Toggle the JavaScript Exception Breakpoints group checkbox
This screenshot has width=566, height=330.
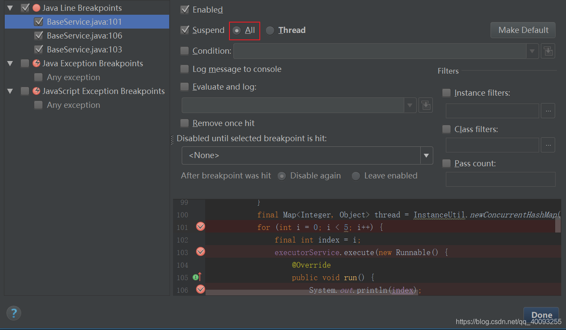coord(25,91)
